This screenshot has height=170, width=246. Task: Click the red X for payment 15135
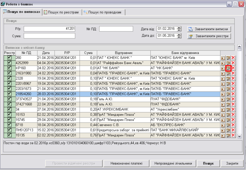point(233,135)
